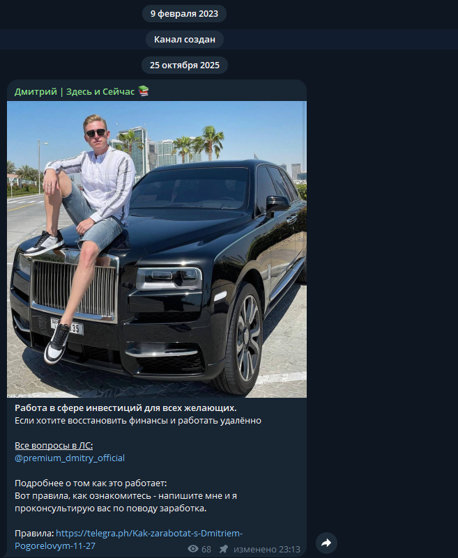Click the Подробнее о том как это работает line
Image resolution: width=458 pixels, height=558 pixels.
click(91, 483)
